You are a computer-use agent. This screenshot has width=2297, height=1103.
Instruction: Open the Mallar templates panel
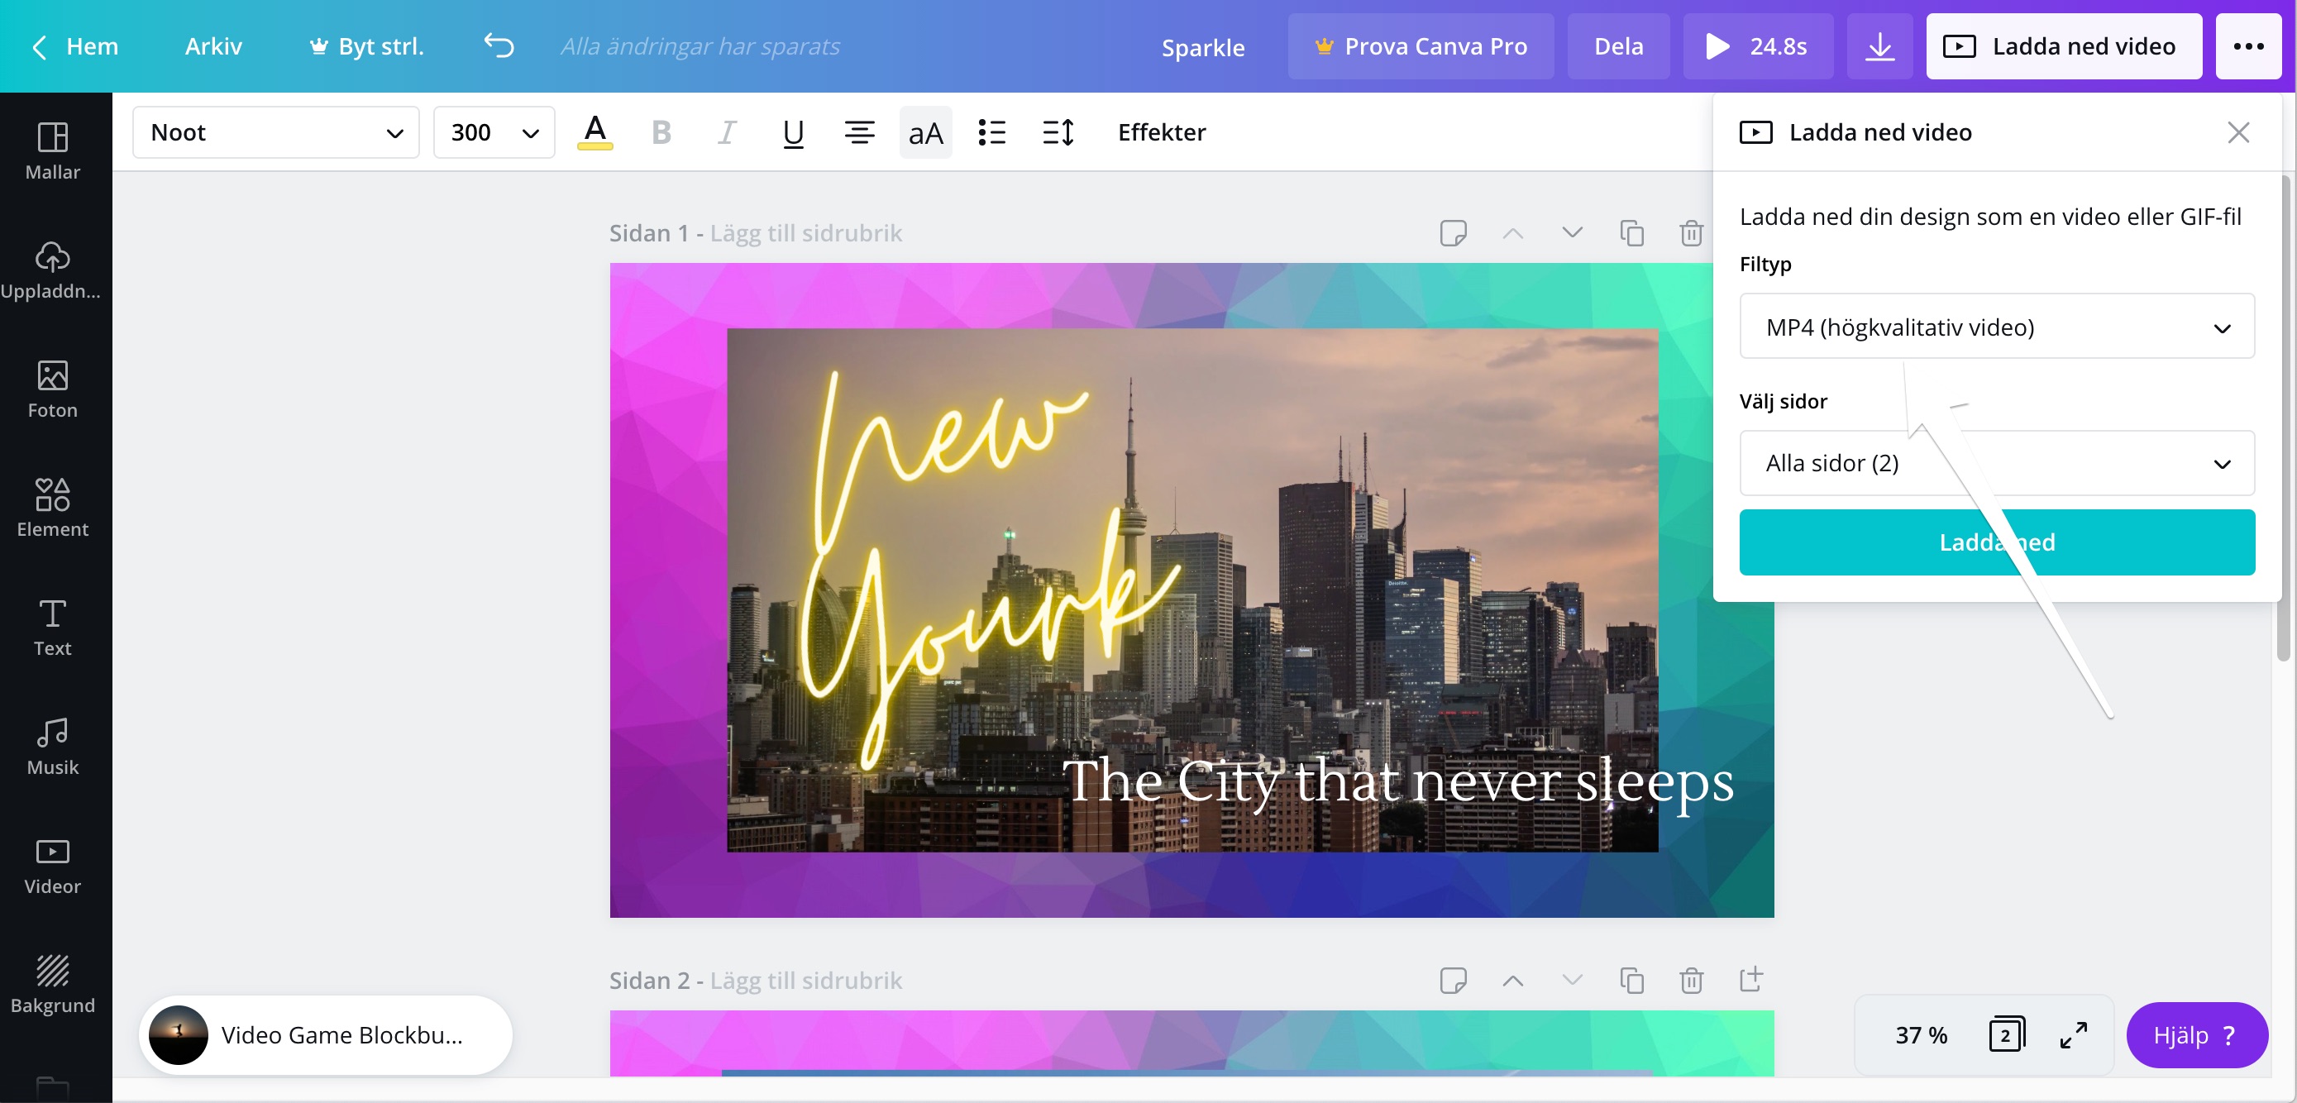[x=53, y=150]
